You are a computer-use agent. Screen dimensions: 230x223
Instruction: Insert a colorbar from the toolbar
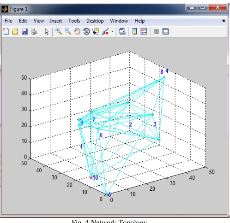[135, 31]
